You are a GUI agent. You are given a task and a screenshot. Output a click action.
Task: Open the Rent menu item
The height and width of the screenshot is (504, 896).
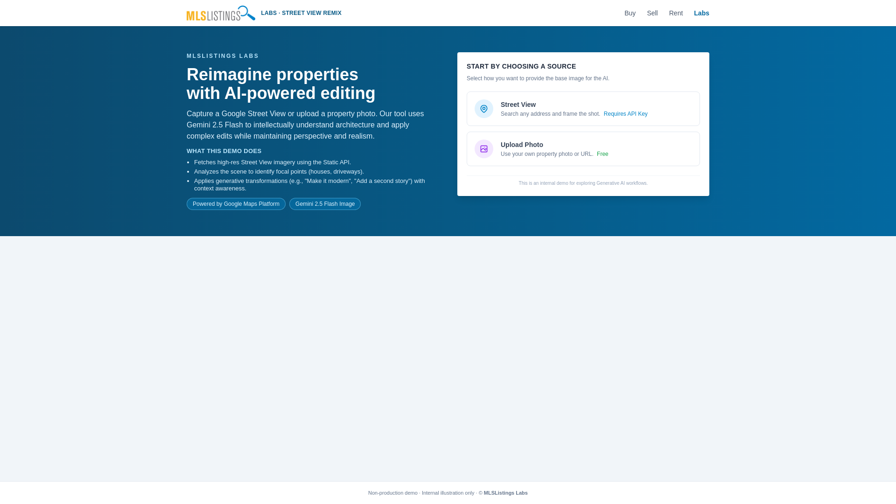(676, 13)
